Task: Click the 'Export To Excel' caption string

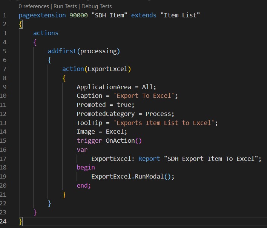Action: pyautogui.click(x=144, y=96)
